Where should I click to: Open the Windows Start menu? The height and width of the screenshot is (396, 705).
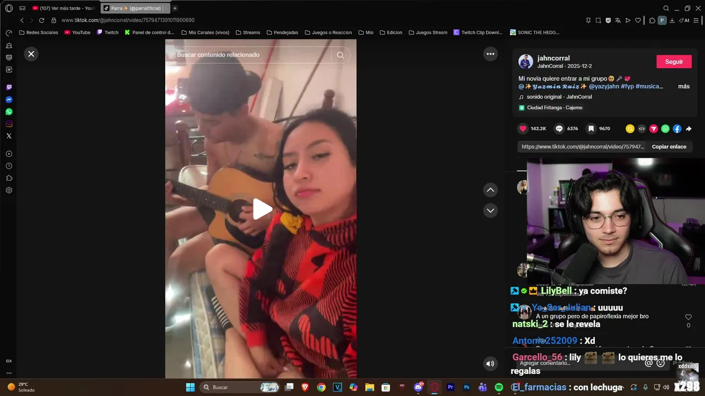190,387
